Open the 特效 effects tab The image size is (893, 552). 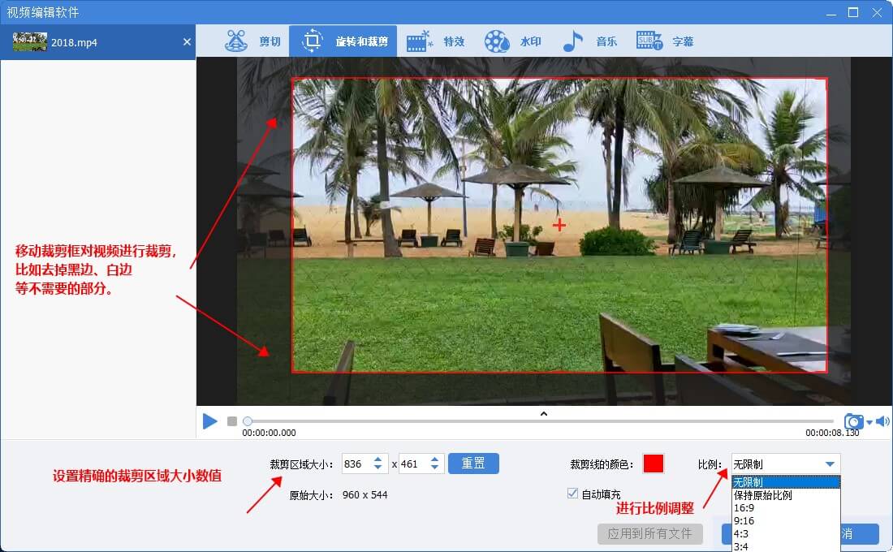click(x=436, y=41)
